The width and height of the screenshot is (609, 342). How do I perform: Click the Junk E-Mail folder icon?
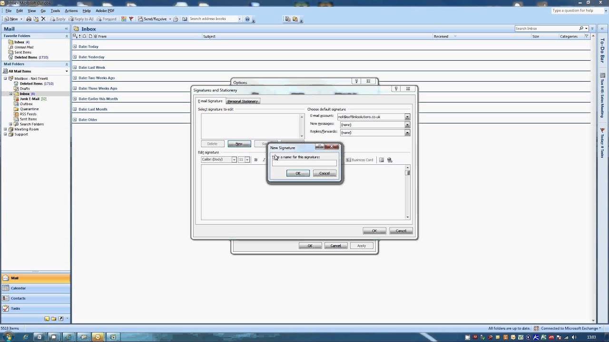(16, 99)
